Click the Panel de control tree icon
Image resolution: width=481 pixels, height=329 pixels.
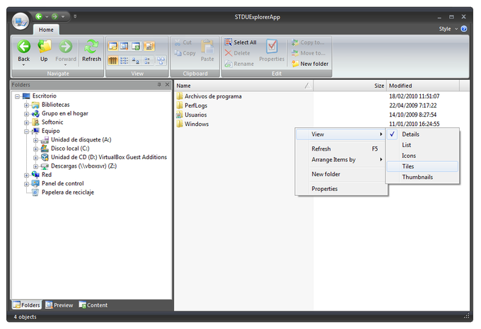click(x=35, y=183)
